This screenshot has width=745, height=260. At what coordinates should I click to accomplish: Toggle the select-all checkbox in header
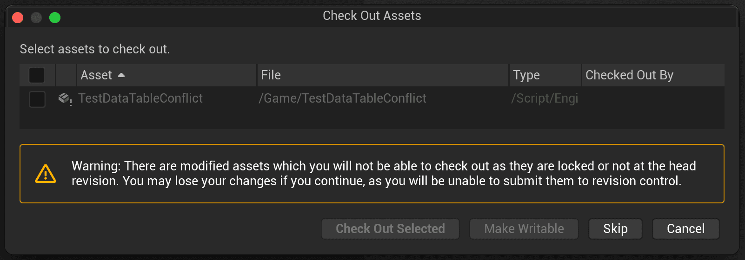click(37, 75)
